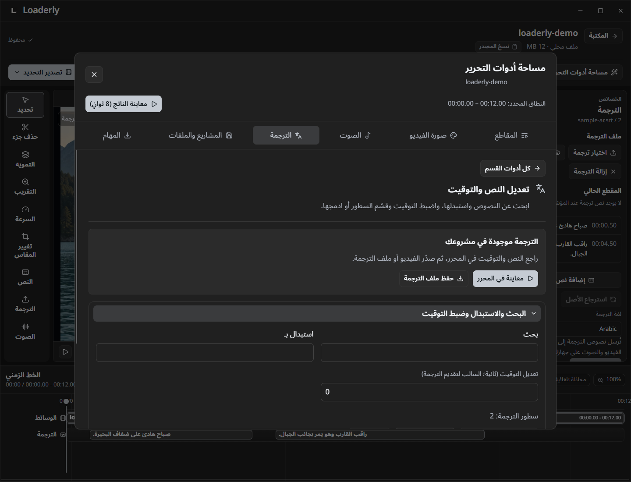The image size is (631, 482).
Task: Click the timeline playhead marker
Action: (x=66, y=401)
